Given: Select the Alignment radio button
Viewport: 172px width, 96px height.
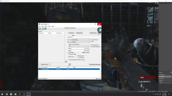Looking at the screenshot, I should point(78,56).
